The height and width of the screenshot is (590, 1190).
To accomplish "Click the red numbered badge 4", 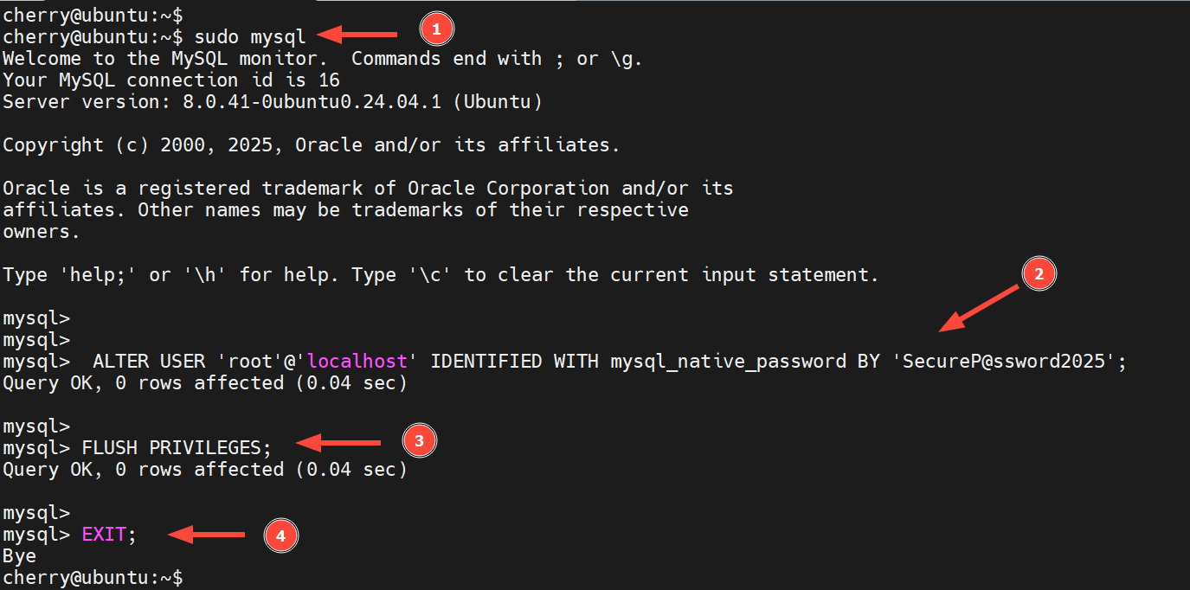I will (280, 535).
